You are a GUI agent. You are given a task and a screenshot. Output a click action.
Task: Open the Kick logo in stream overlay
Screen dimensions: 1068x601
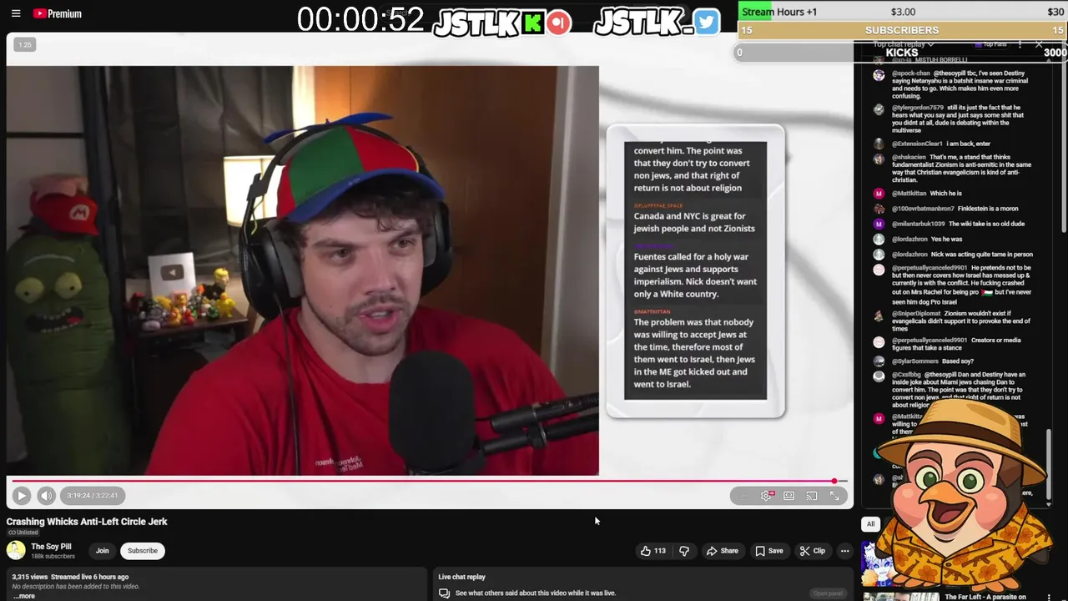click(532, 23)
